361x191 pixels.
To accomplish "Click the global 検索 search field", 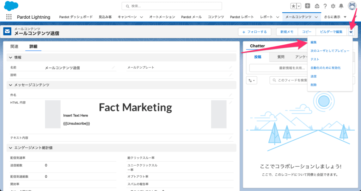I will point(172,6).
